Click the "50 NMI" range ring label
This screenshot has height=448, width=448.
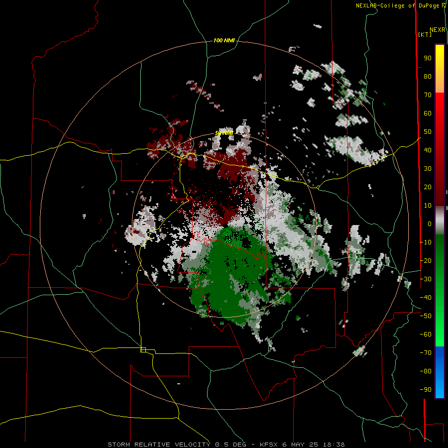tap(224, 133)
